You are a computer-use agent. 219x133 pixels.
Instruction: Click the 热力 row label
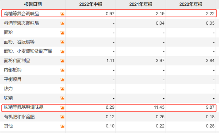pyautogui.click(x=8, y=89)
